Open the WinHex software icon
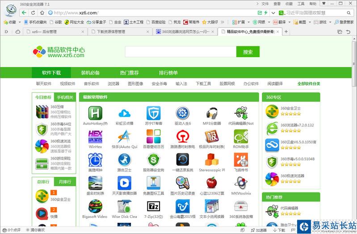 pyautogui.click(x=95, y=136)
